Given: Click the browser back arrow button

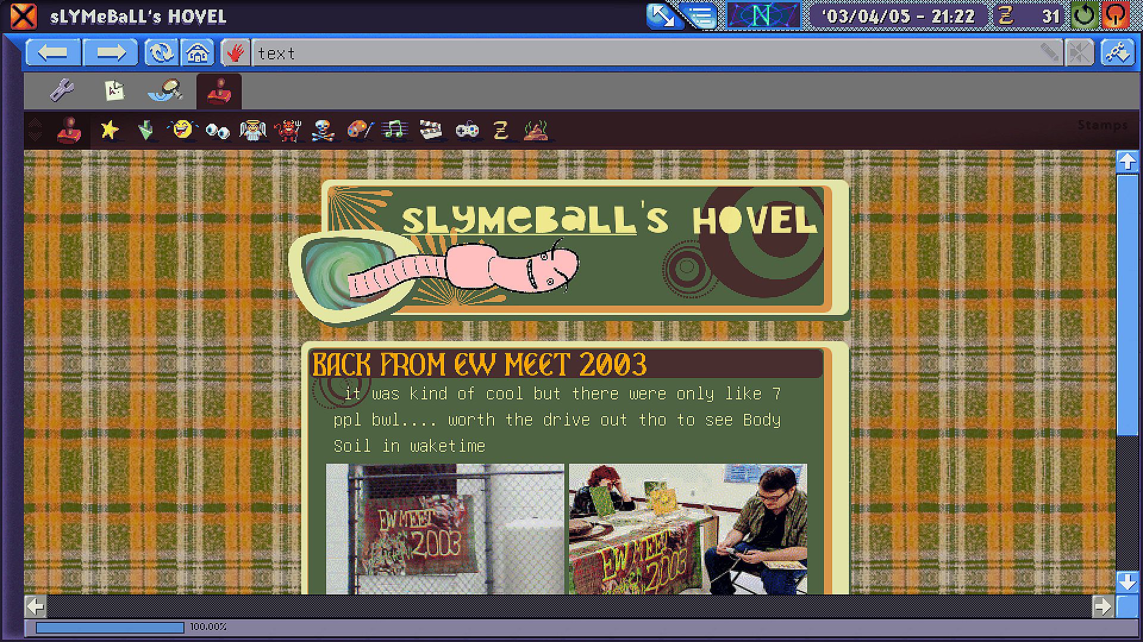Looking at the screenshot, I should (53, 53).
